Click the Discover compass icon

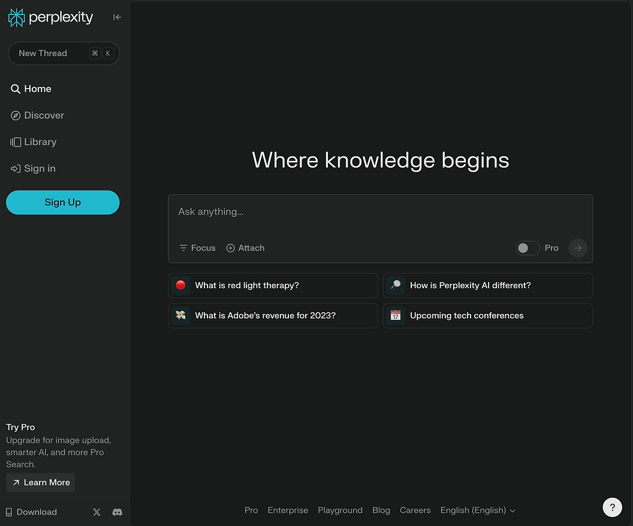[16, 116]
